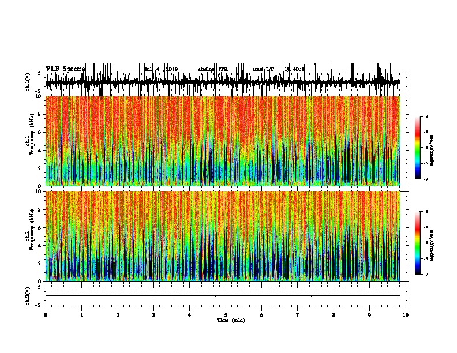Select the ch.2 "Frequency (kHz)" axis label
The image size is (457, 353).
[32, 230]
